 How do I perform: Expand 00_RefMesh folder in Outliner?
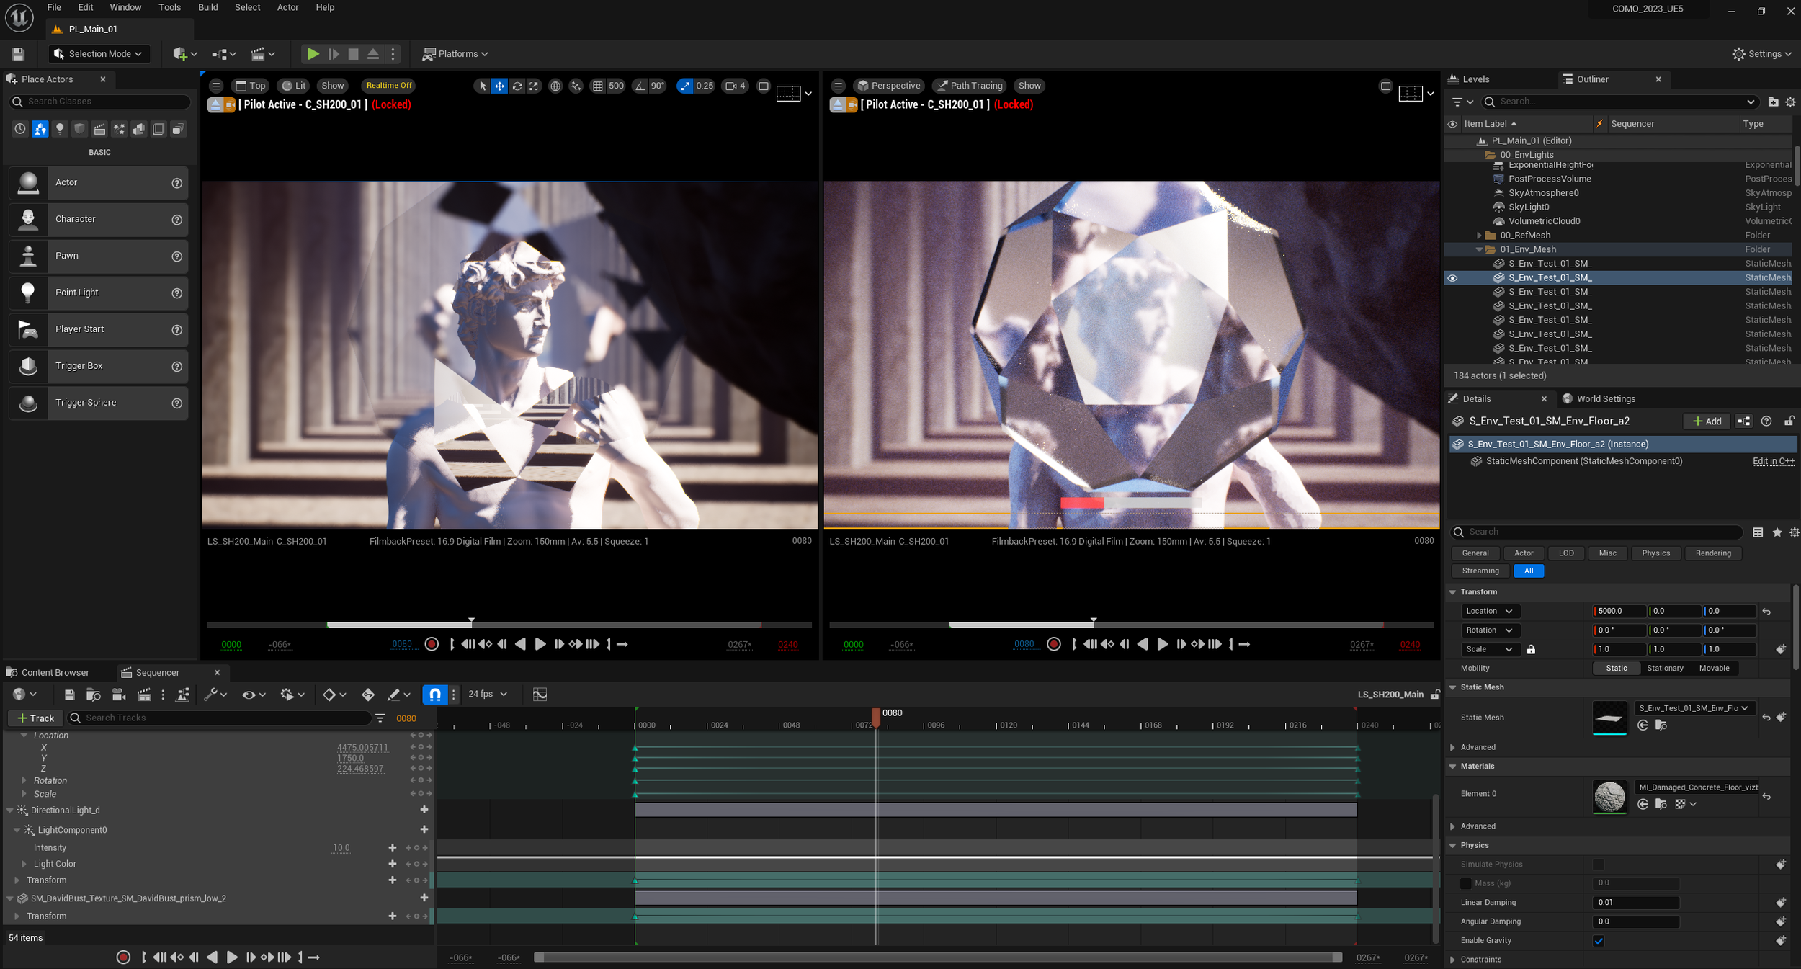tap(1479, 236)
